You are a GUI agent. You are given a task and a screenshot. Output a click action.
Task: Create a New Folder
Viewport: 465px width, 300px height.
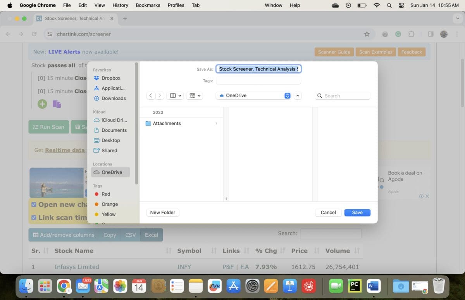tap(162, 212)
